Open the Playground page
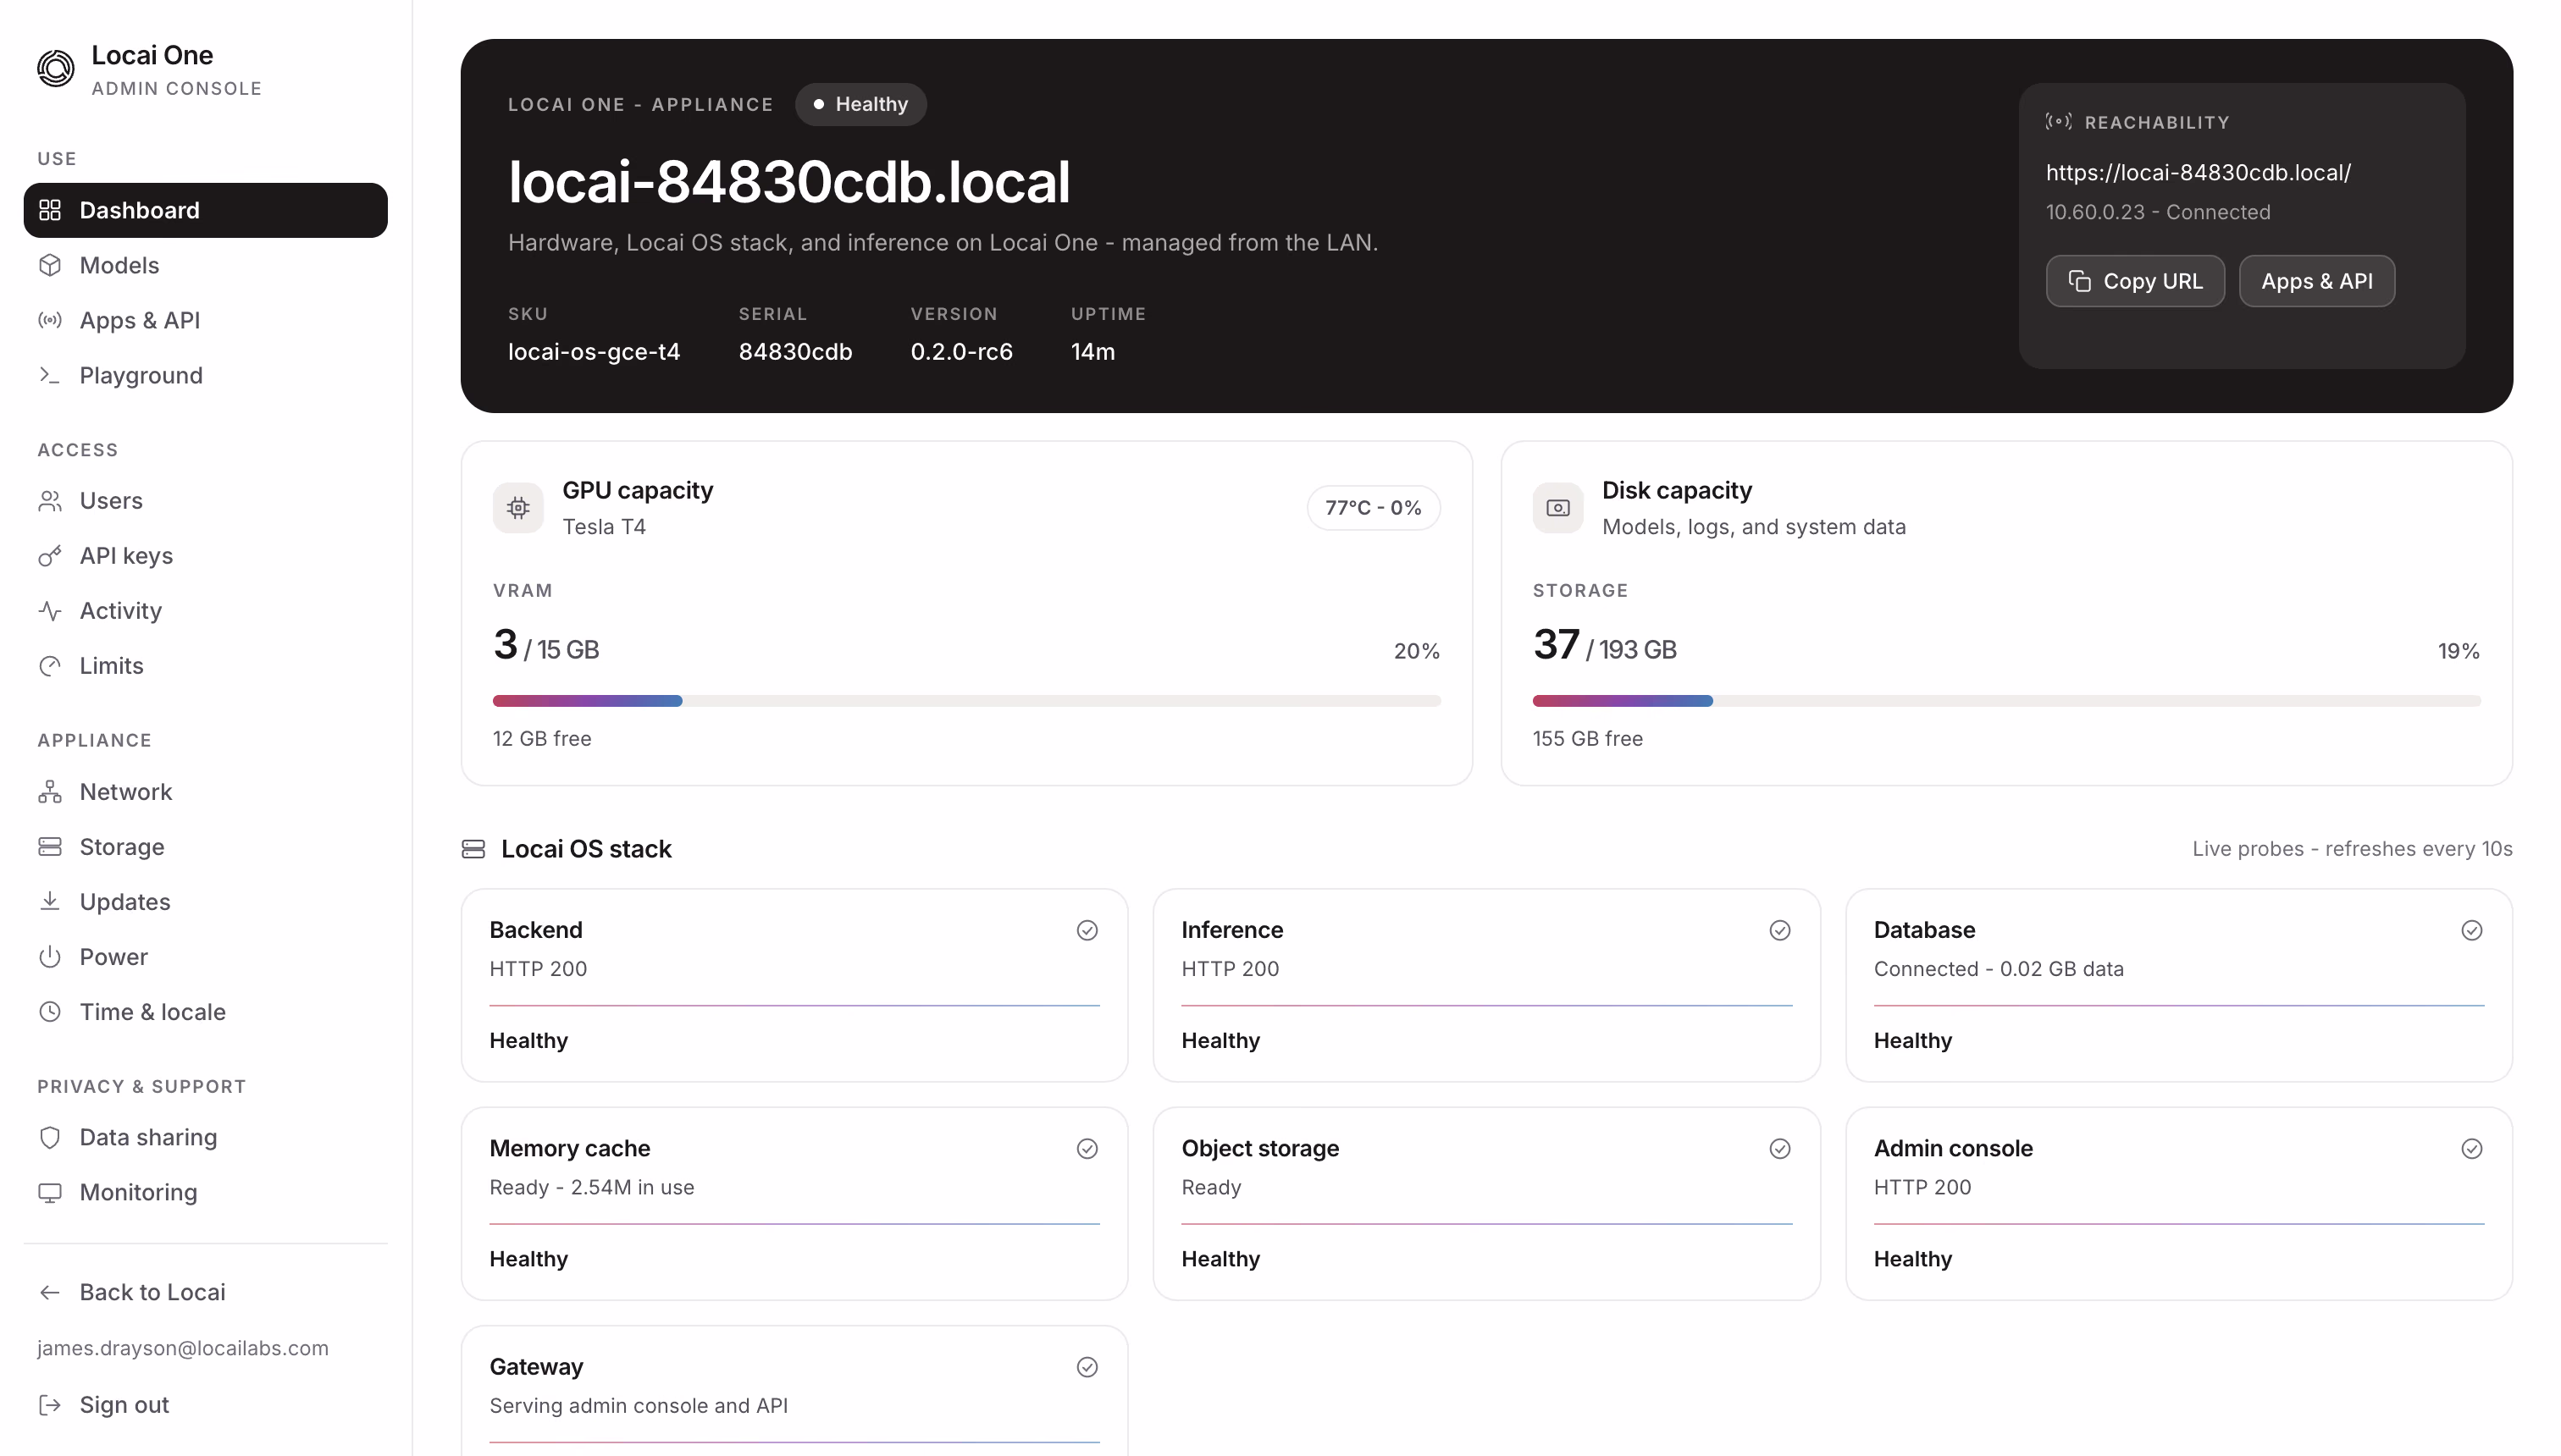2561x1456 pixels. pyautogui.click(x=205, y=375)
